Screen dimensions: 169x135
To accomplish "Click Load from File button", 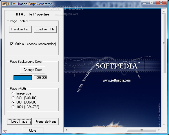I will (45, 29).
